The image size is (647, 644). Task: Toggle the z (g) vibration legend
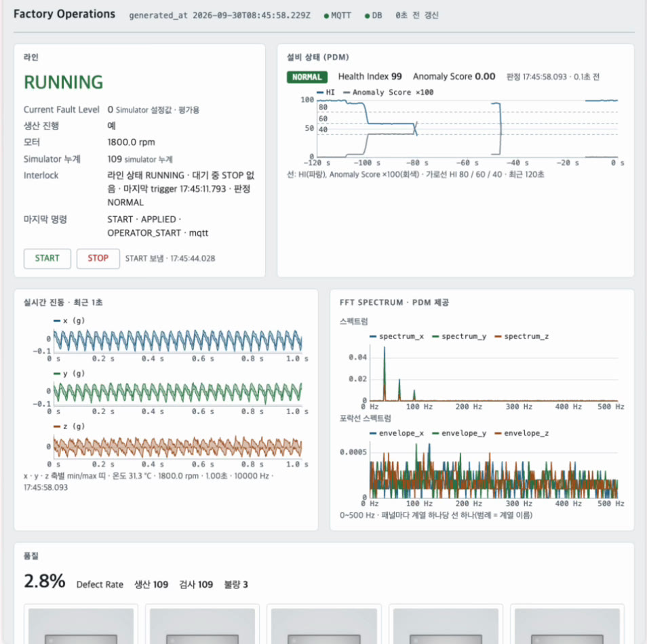(69, 426)
